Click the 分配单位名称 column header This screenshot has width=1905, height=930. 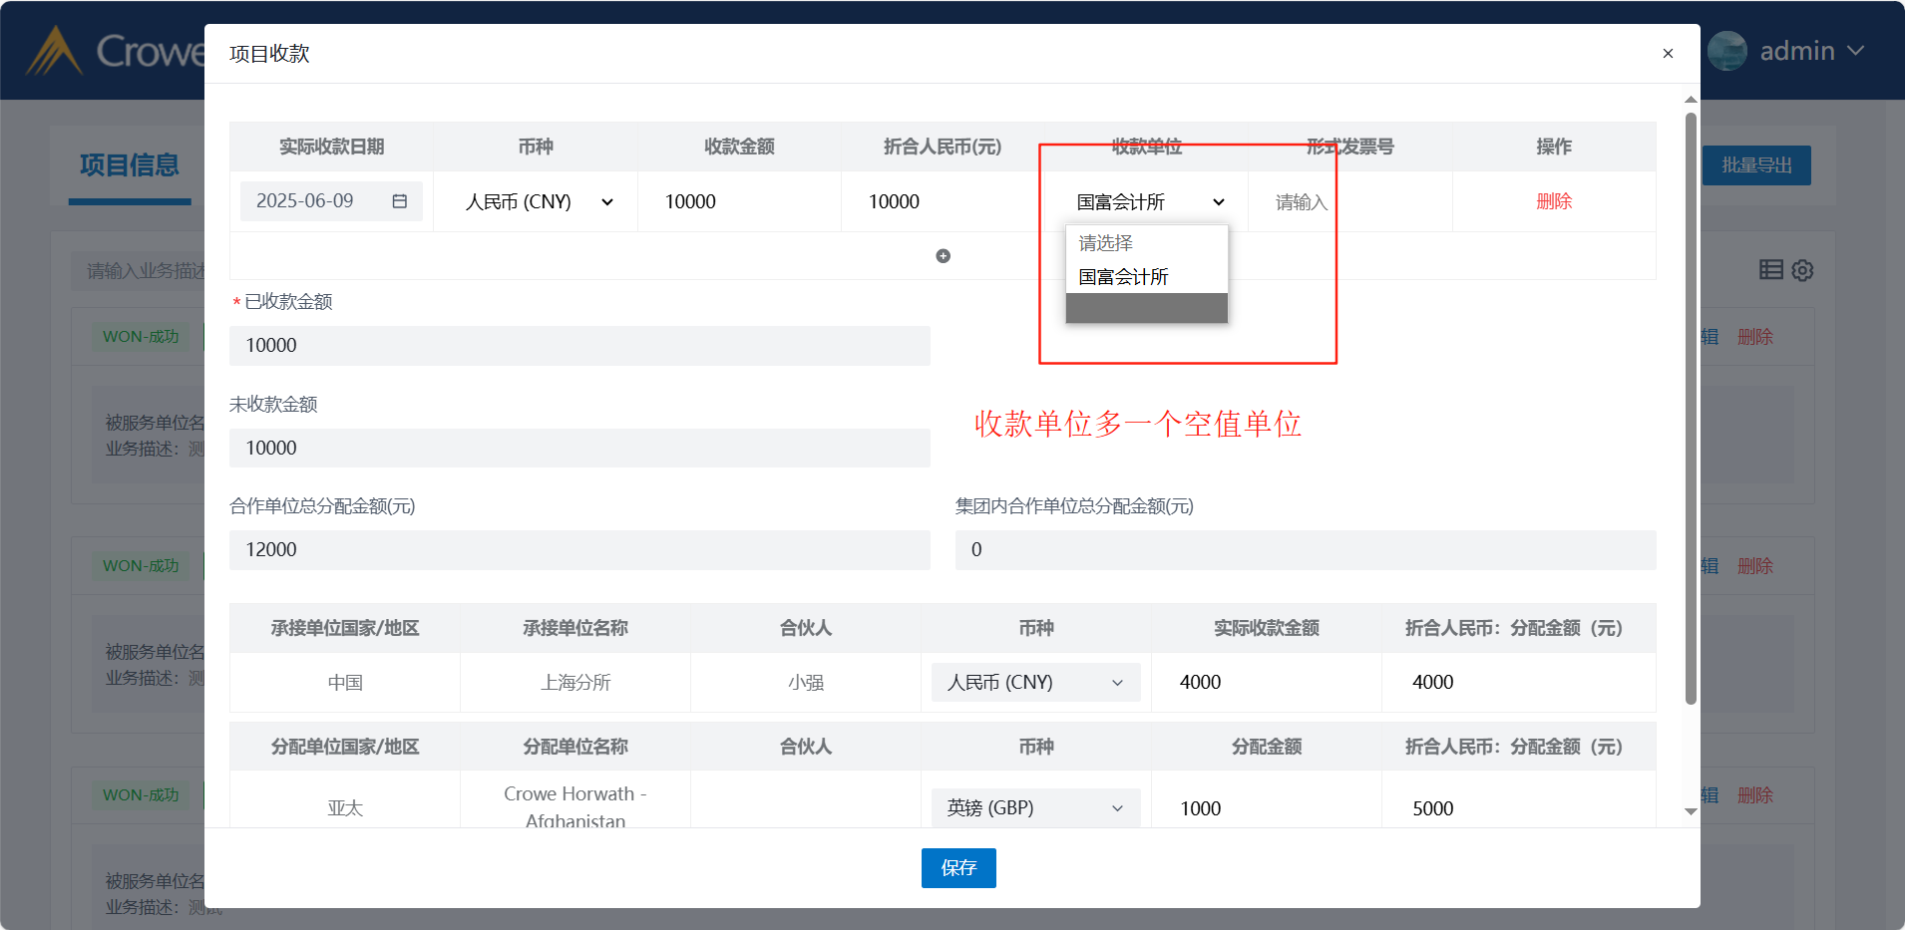click(575, 748)
